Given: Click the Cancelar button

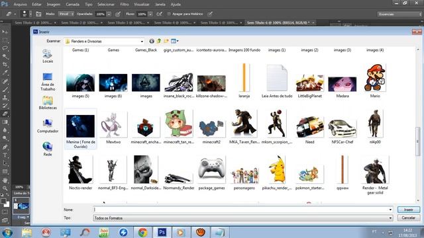Looking at the screenshot, I should [x=409, y=218].
